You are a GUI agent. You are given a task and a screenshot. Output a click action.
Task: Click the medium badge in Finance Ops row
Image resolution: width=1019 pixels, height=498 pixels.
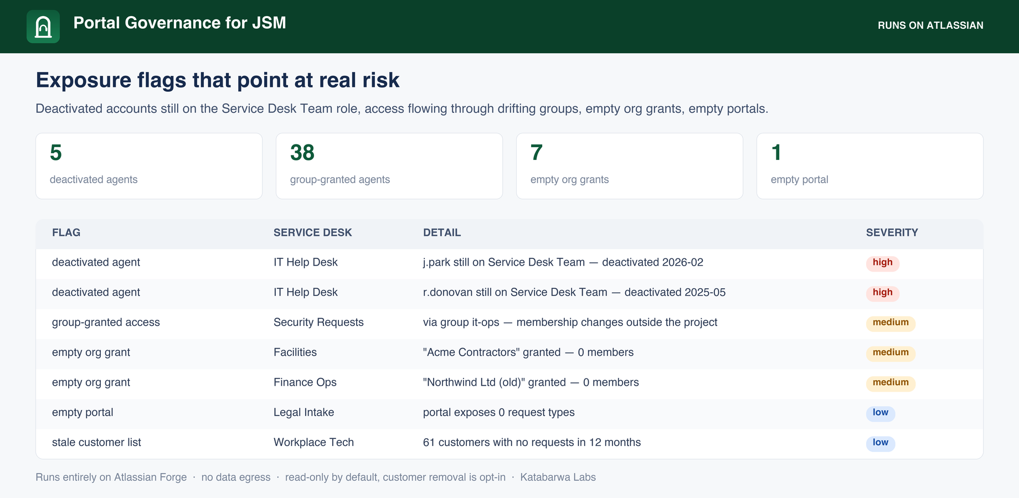point(891,383)
